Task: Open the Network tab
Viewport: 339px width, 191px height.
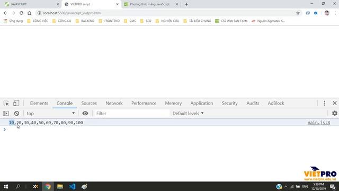Action: [114, 103]
